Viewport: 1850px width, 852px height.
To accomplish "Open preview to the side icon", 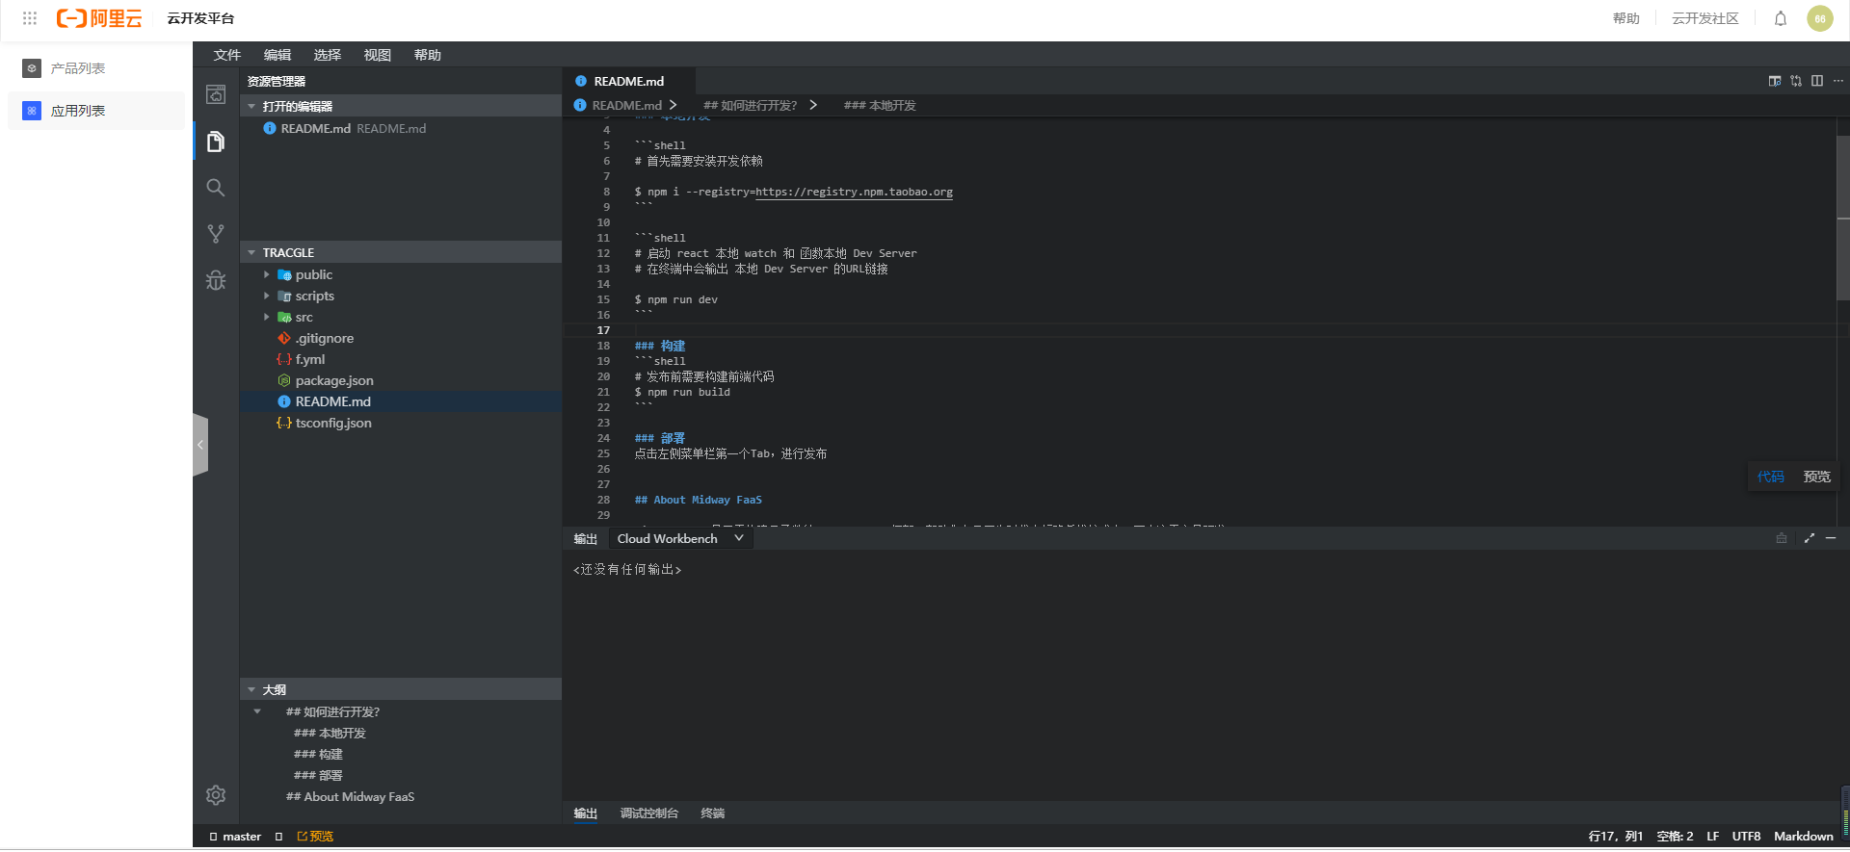I will [x=1775, y=81].
